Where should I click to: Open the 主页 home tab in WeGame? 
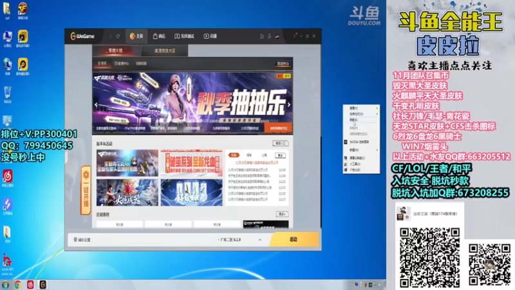(x=136, y=36)
